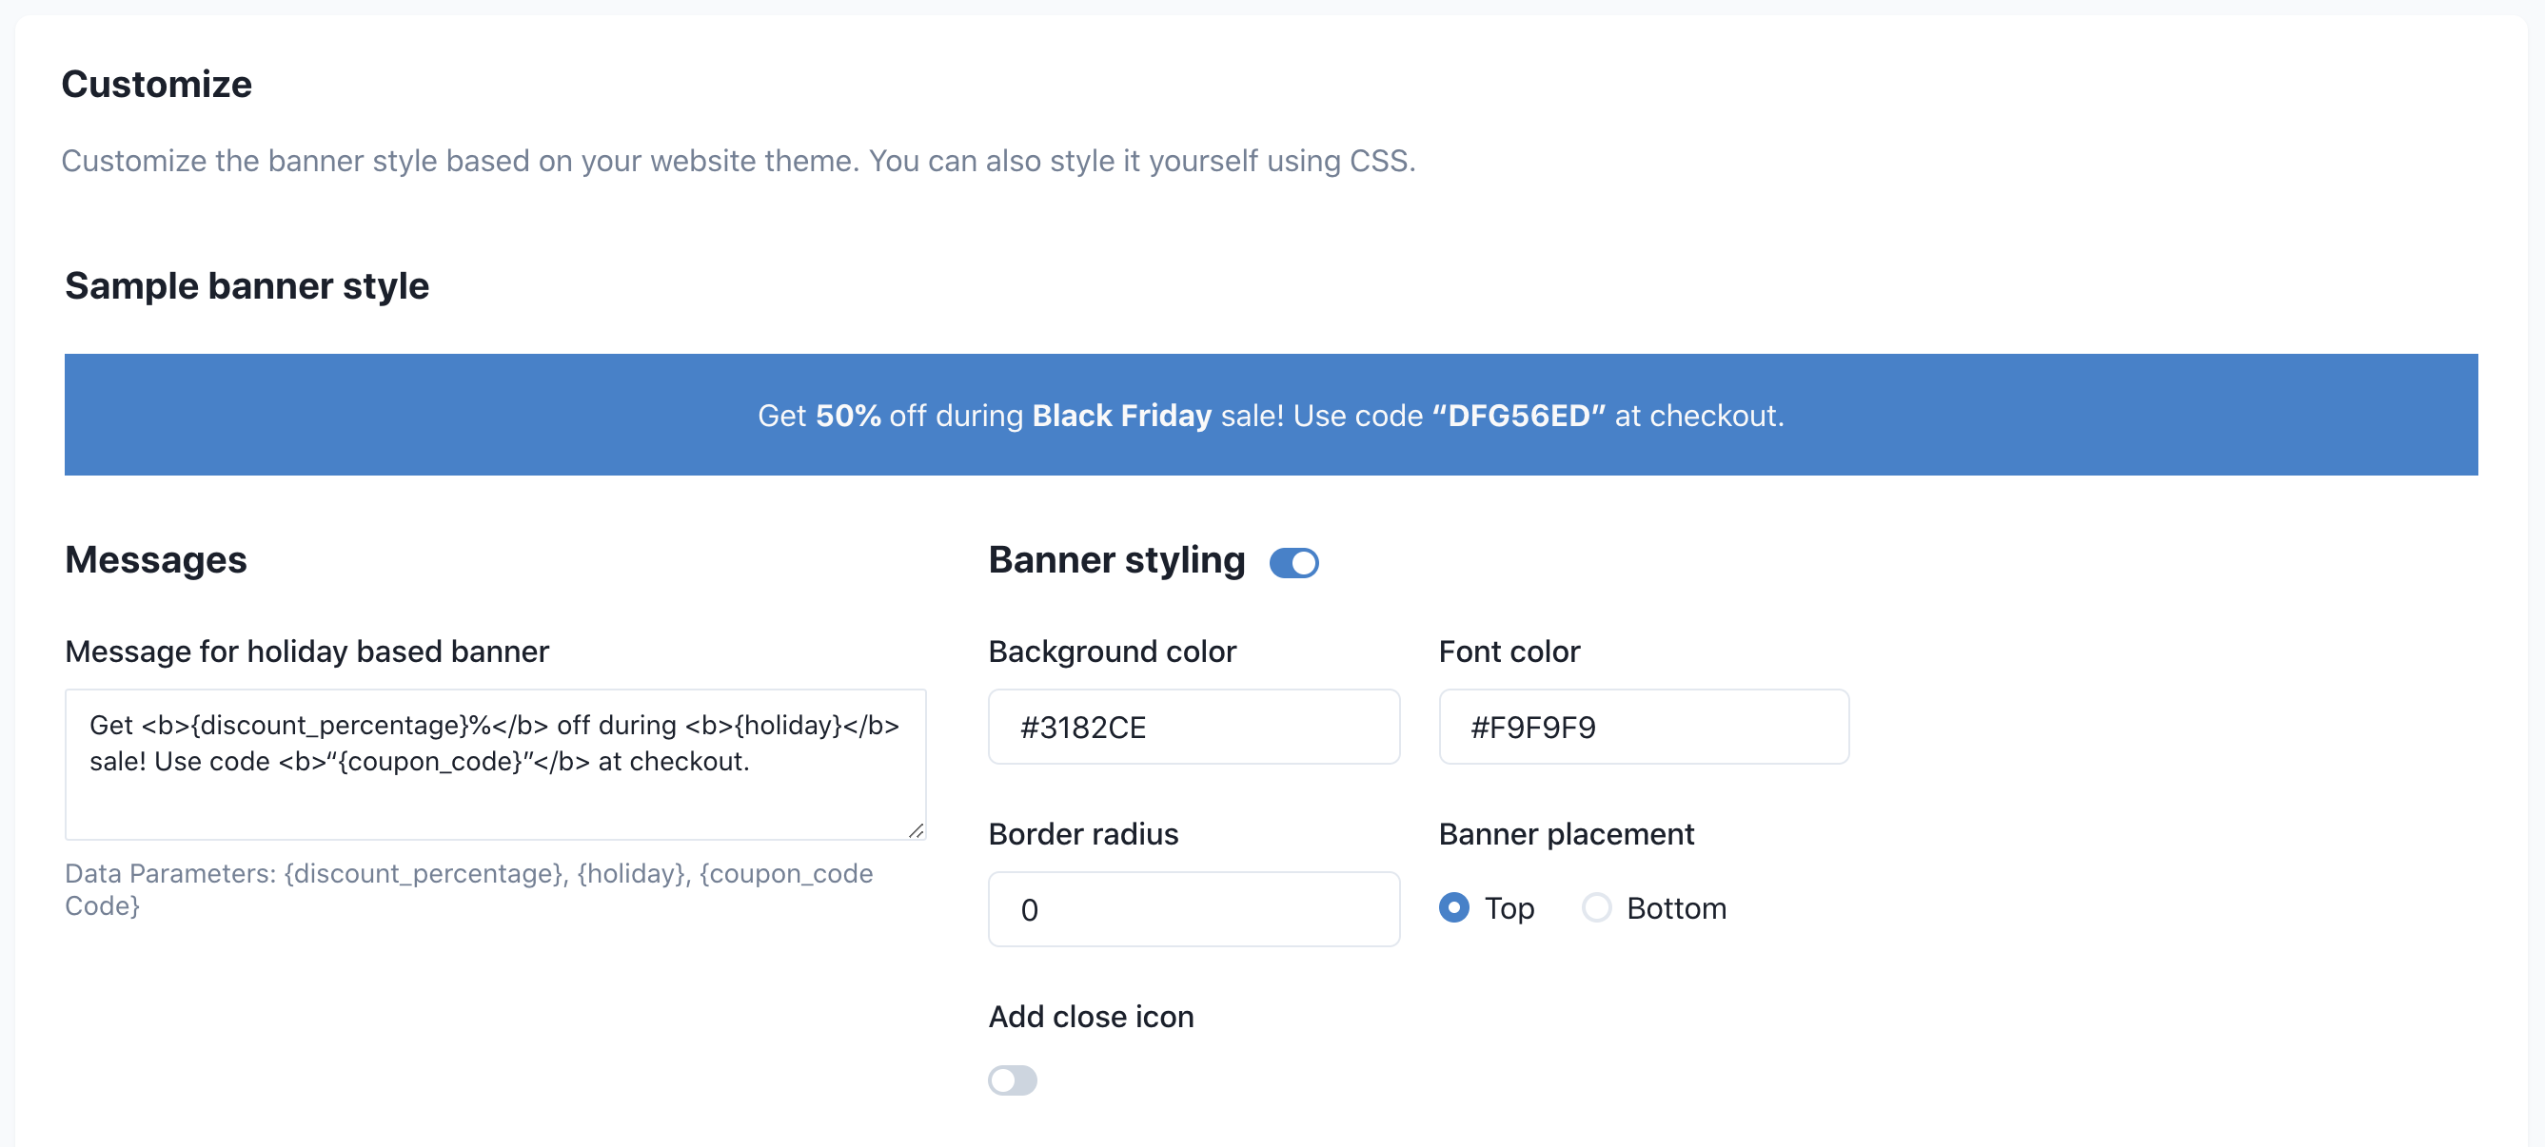Click the Font color hex field
Screen dimensions: 2545x1147
tap(1643, 728)
